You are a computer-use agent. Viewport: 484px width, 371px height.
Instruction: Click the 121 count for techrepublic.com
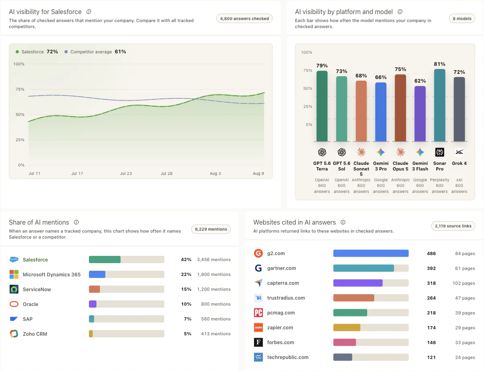point(432,357)
